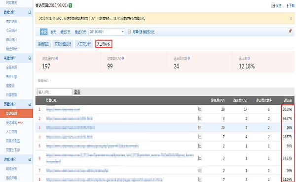The width and height of the screenshot is (296, 182).
Task: Switch to the 入口页分析 tab
Action: 84,44
